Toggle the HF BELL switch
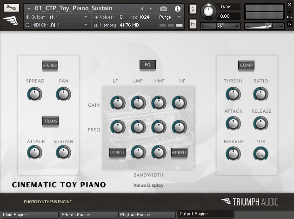The image size is (294, 219). (x=179, y=153)
